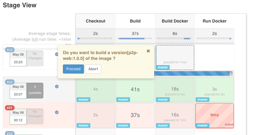This screenshot has width=254, height=135.
Task: Click the Checkout column header
Action: [96, 21]
